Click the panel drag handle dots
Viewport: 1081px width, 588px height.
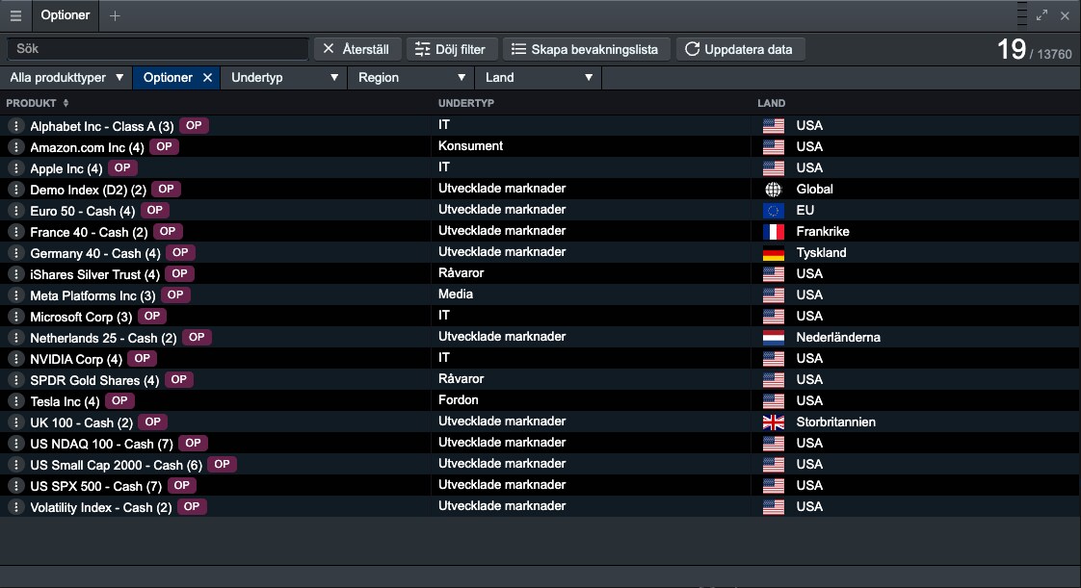[x=1021, y=14]
